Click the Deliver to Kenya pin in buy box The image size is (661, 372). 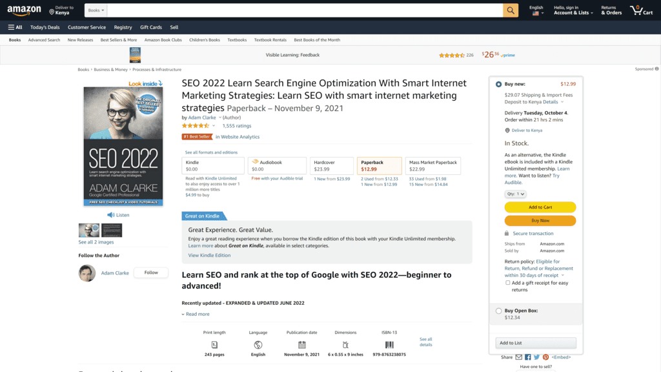pos(507,130)
